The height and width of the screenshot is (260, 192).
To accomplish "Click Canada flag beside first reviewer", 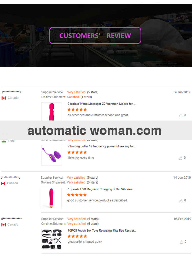I will click(4, 98).
